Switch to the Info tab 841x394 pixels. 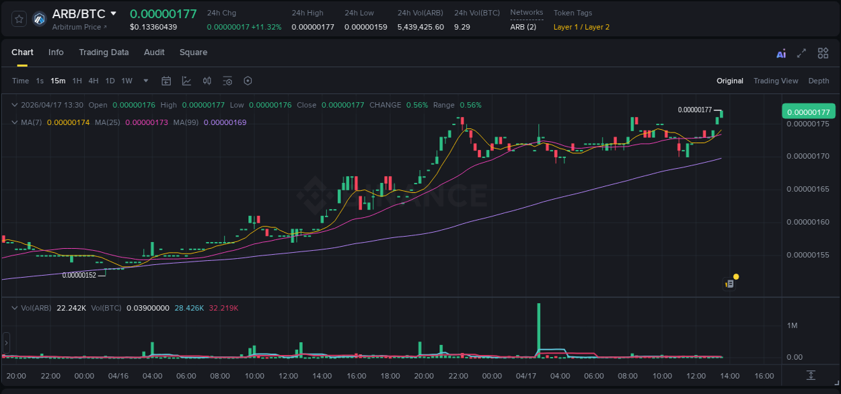click(x=56, y=52)
